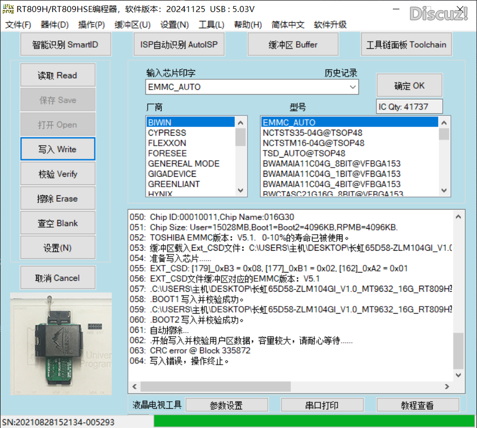This screenshot has height=428, width=477.
Task: Open the 简体中文 language menu
Action: [287, 25]
